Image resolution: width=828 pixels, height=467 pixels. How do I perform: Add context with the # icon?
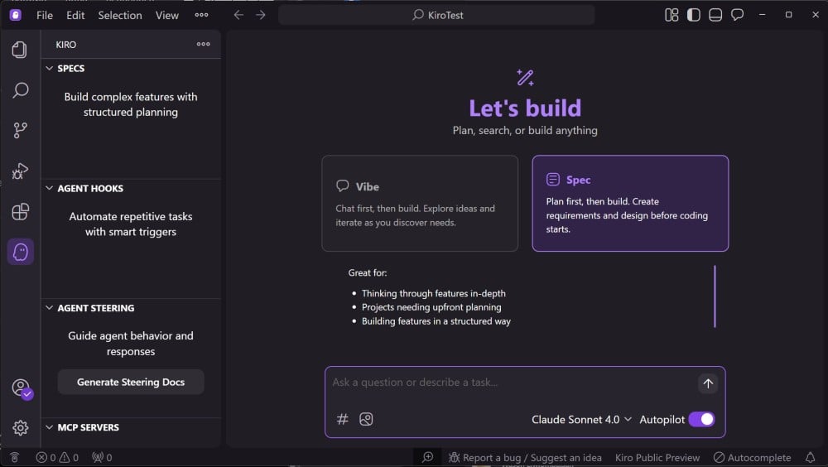coord(342,419)
